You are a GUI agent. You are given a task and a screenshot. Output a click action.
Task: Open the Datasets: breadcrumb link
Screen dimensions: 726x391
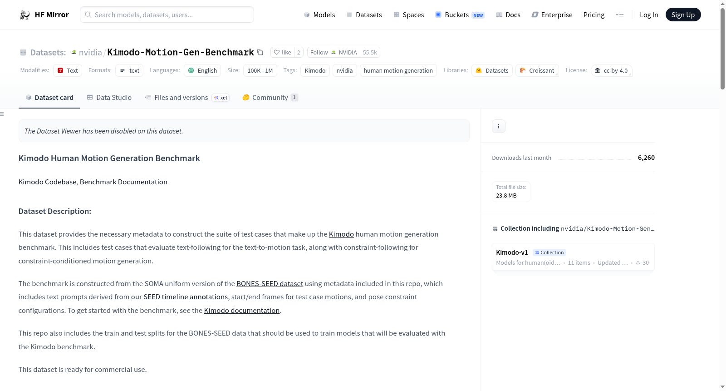tap(48, 52)
